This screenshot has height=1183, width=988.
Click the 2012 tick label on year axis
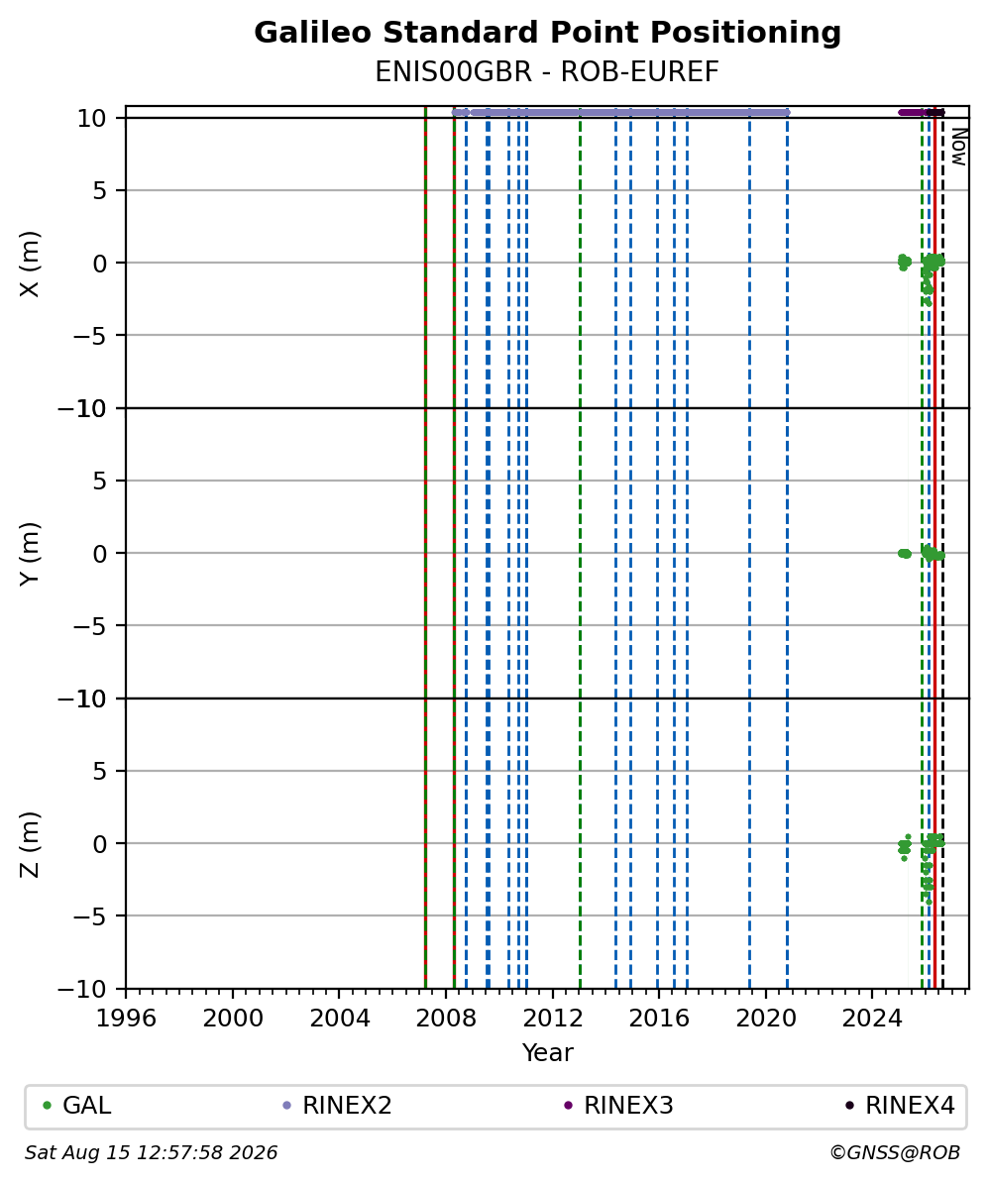coord(553,1020)
